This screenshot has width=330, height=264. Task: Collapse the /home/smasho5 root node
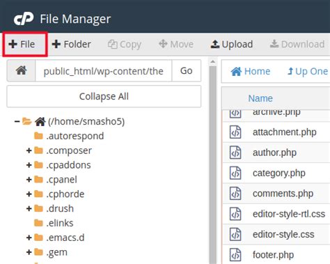point(17,121)
